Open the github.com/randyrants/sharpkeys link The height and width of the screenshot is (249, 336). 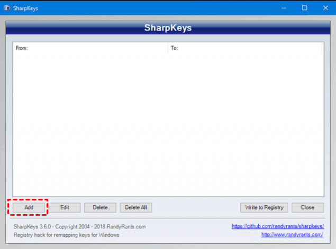[x=278, y=226]
